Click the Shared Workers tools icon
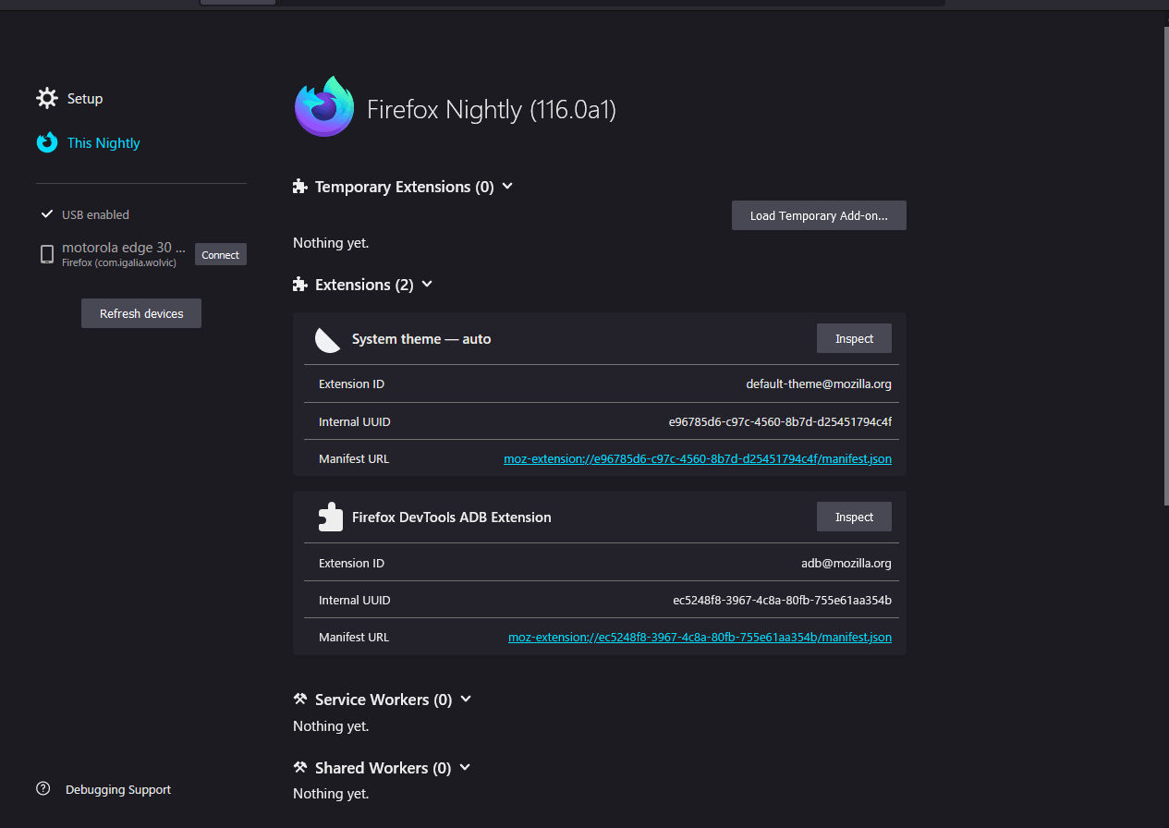The image size is (1169, 828). click(x=299, y=768)
